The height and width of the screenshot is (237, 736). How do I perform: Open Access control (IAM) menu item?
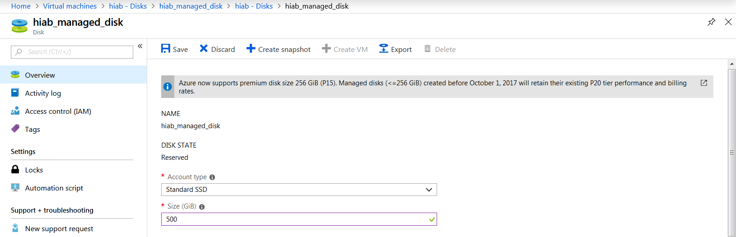coord(73,111)
